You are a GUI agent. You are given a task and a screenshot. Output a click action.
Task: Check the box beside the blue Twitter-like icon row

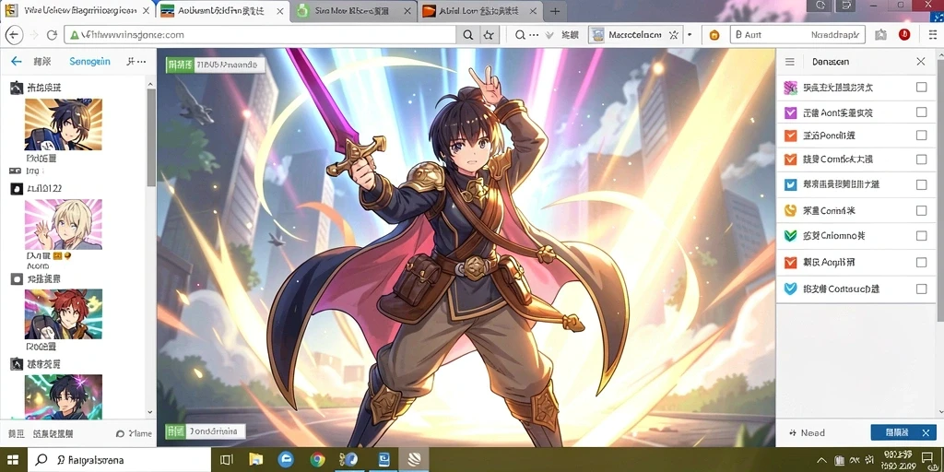point(921,184)
